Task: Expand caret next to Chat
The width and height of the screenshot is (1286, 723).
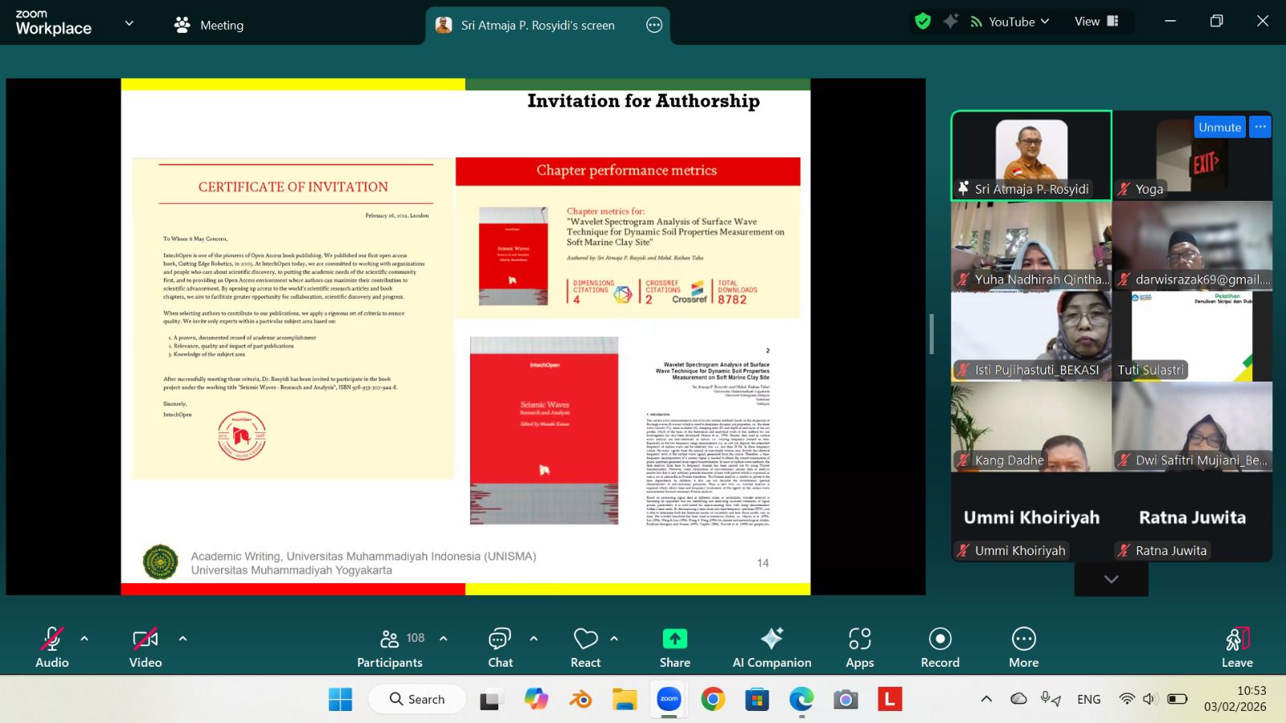Action: pyautogui.click(x=534, y=639)
